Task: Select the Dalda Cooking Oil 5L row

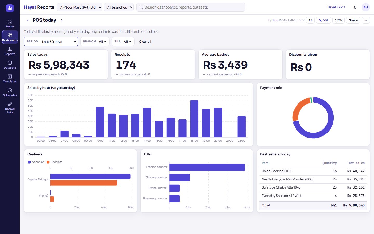Action: pos(313,171)
